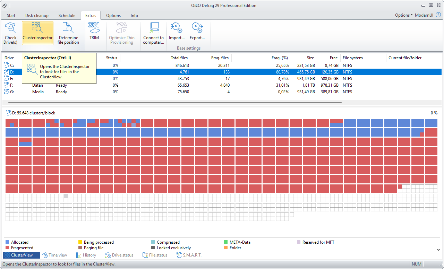Sort by the Drive column header
The width and height of the screenshot is (444, 269).
coord(9,58)
